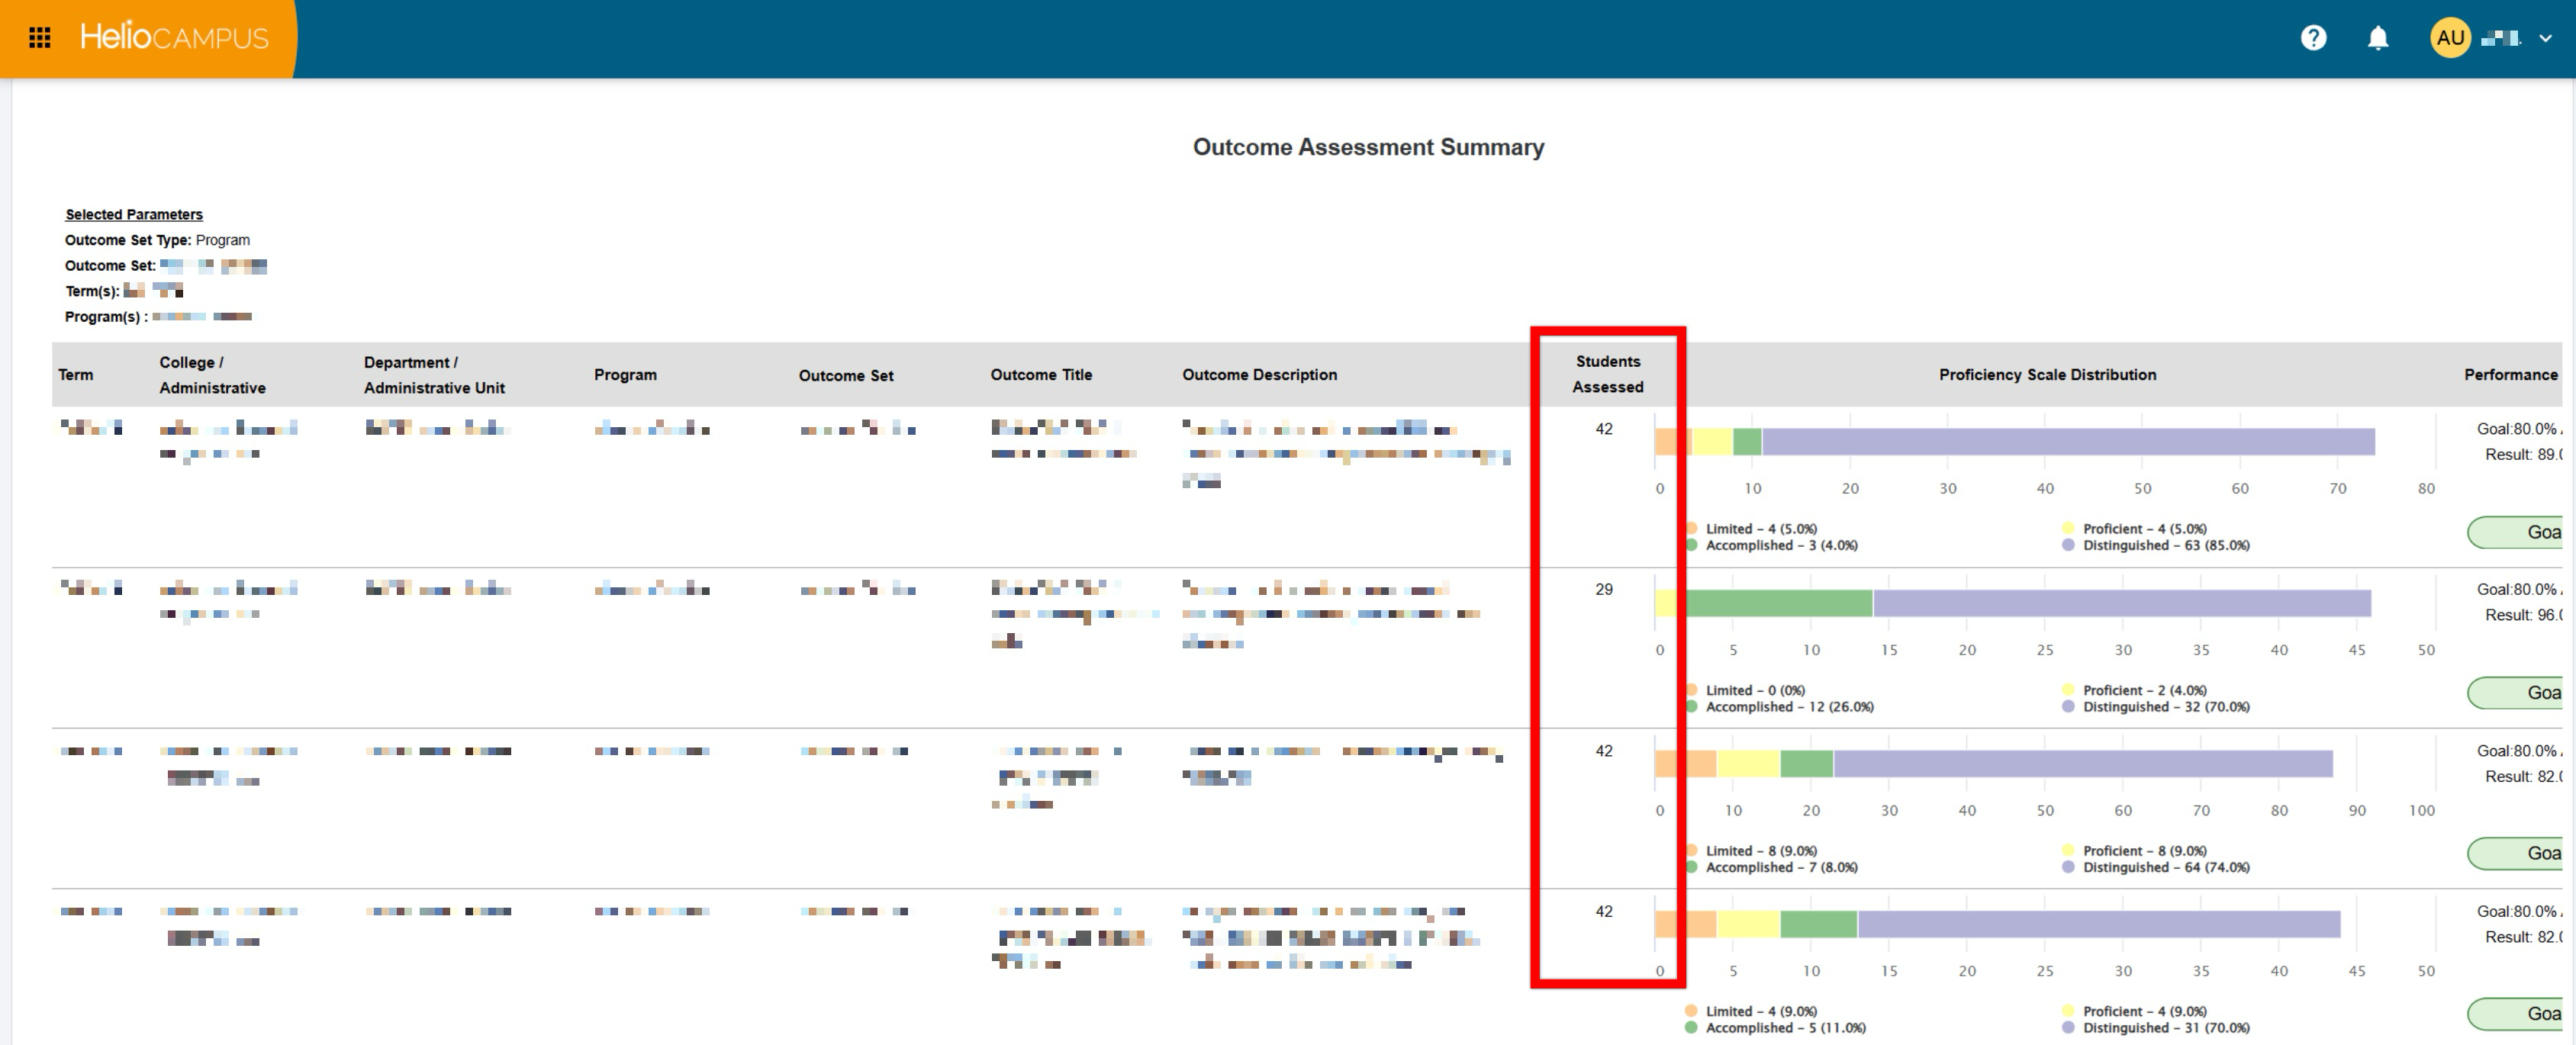Open the help question mark icon

click(2313, 38)
